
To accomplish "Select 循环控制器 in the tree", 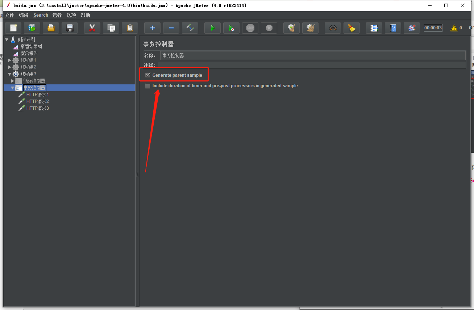I will click(x=34, y=81).
